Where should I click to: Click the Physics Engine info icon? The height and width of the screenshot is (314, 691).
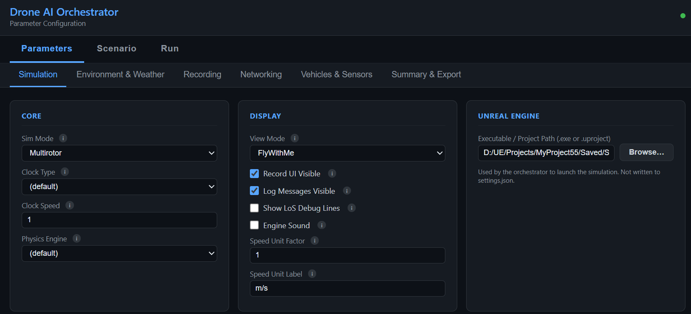coord(76,238)
